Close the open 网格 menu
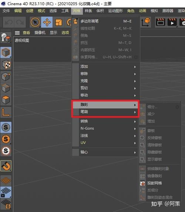185x212 pixels. click(x=77, y=11)
